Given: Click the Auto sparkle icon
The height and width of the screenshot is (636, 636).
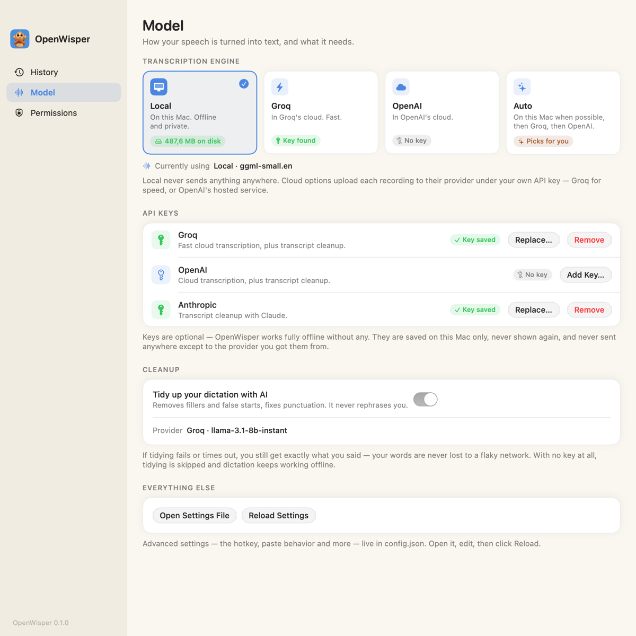Looking at the screenshot, I should click(x=522, y=87).
